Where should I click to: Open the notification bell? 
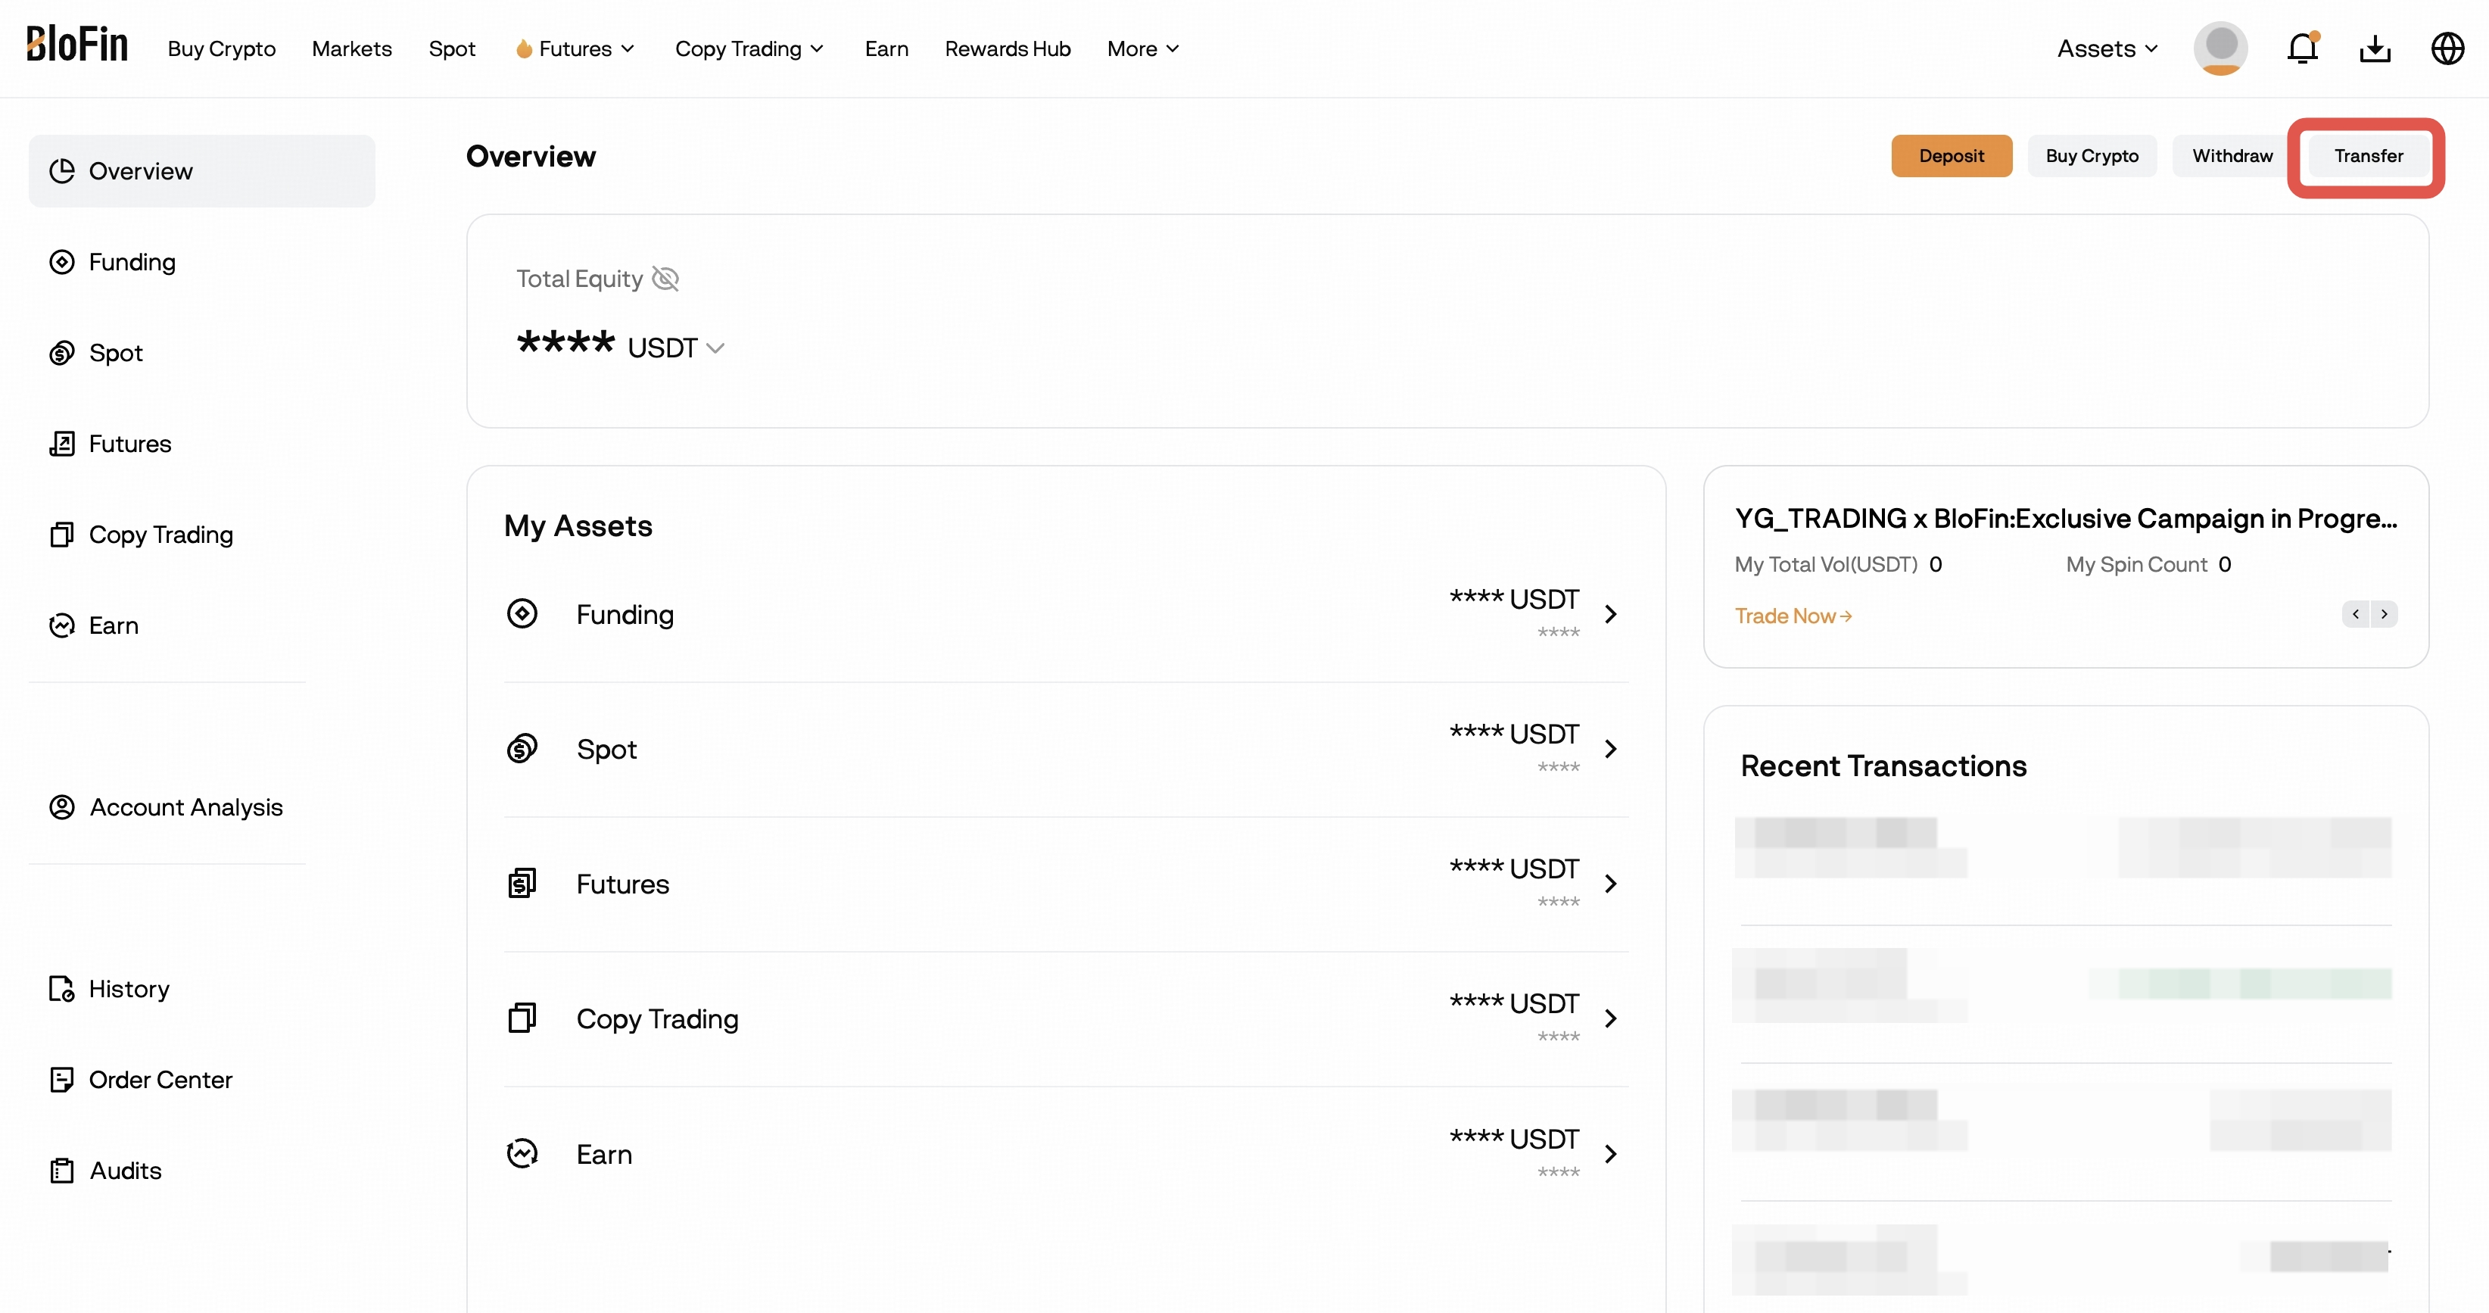click(2304, 48)
